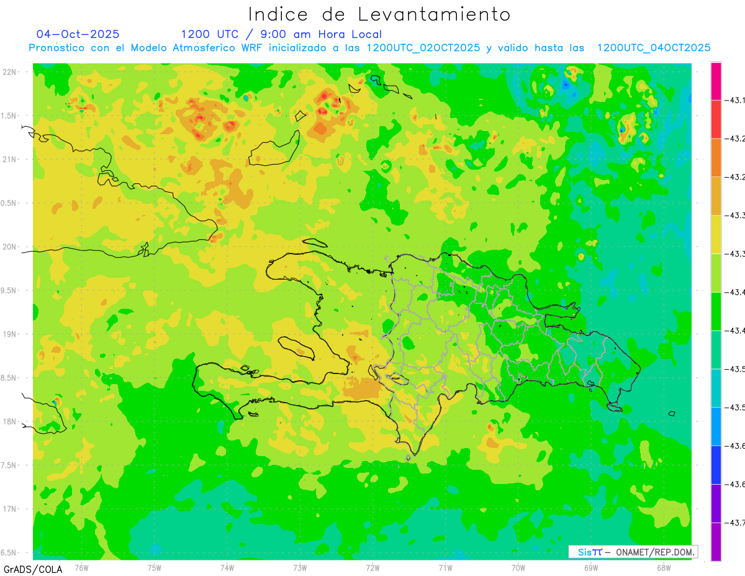Click the 72W longitude axis label
This screenshot has height=576, width=745.
click(372, 568)
